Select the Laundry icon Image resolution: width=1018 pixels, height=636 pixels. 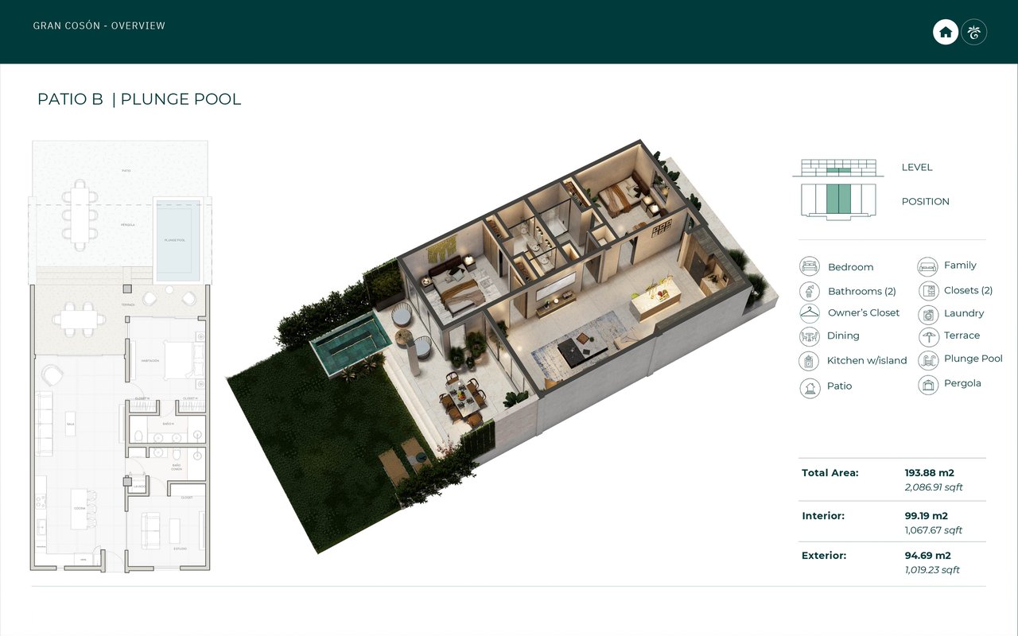(928, 314)
